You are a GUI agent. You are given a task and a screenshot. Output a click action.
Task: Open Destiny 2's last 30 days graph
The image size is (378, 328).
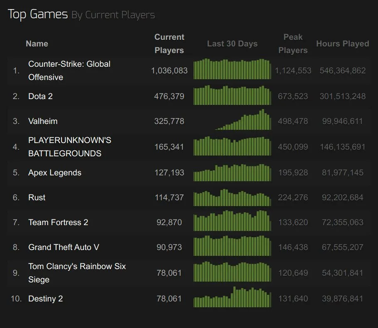(232, 297)
